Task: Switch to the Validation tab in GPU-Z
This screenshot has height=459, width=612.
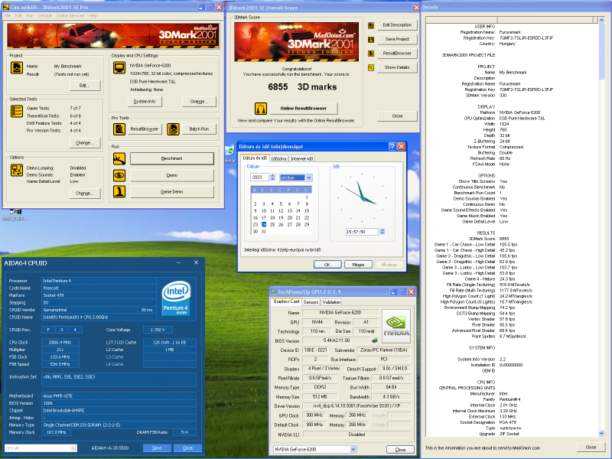Action: pyautogui.click(x=331, y=301)
